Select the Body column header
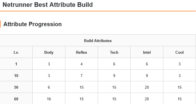196x104 pixels. click(49, 52)
